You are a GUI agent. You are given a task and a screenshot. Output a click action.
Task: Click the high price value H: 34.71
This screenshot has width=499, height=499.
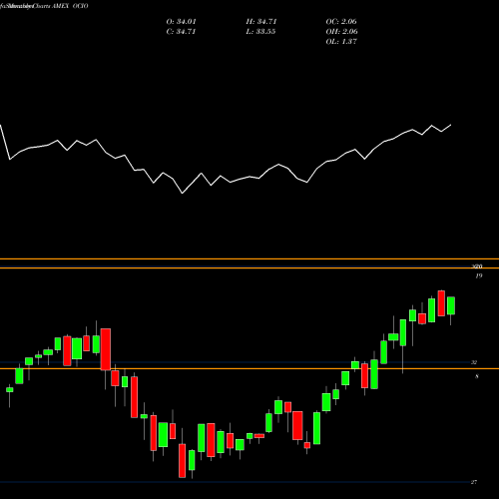[x=261, y=22]
